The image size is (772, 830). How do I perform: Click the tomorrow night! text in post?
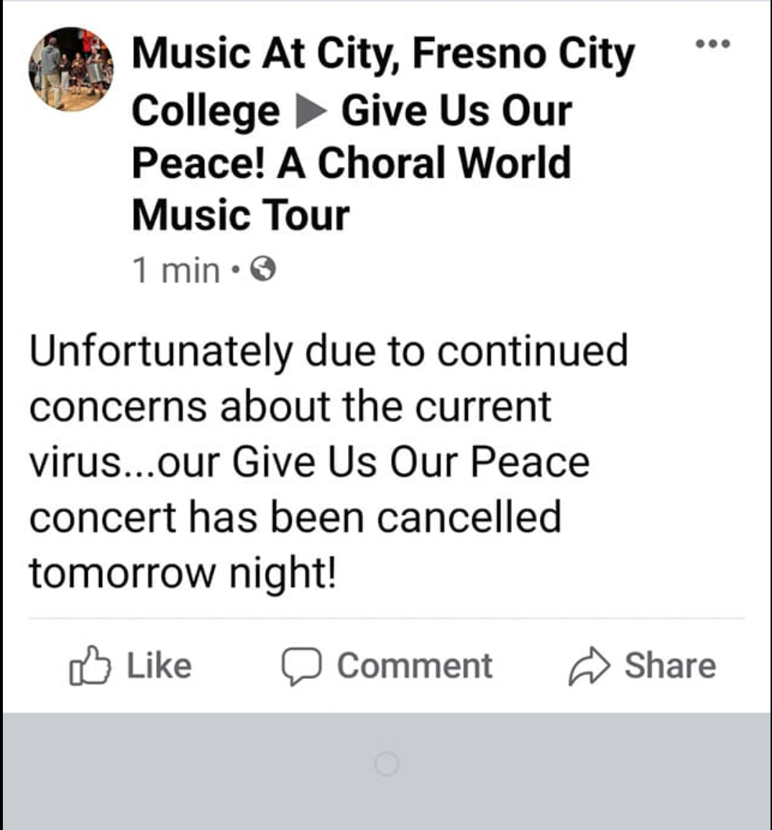coord(182,573)
